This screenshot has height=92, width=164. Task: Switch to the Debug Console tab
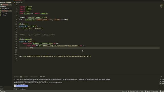[x=34, y=77]
